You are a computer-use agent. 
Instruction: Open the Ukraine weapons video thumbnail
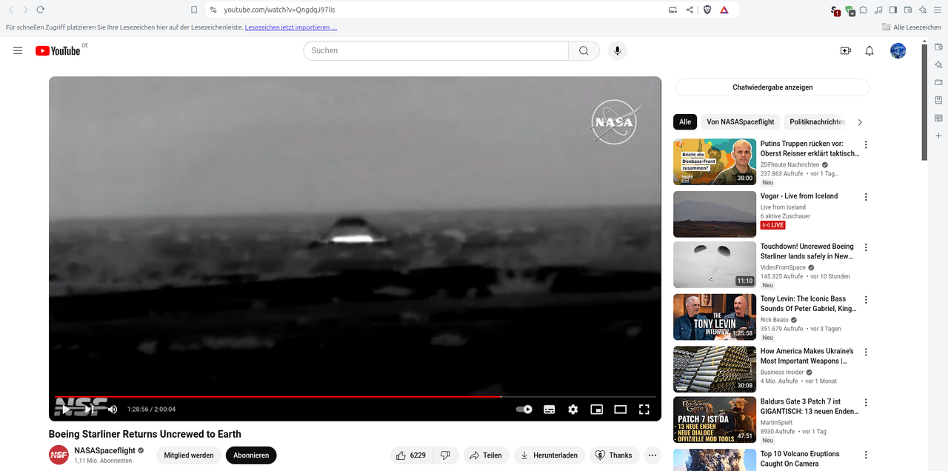point(715,370)
